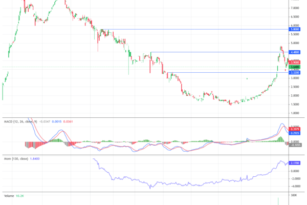307x205 pixels.
Task: Select the 5.8000 blue price axis label
Action: (x=295, y=30)
